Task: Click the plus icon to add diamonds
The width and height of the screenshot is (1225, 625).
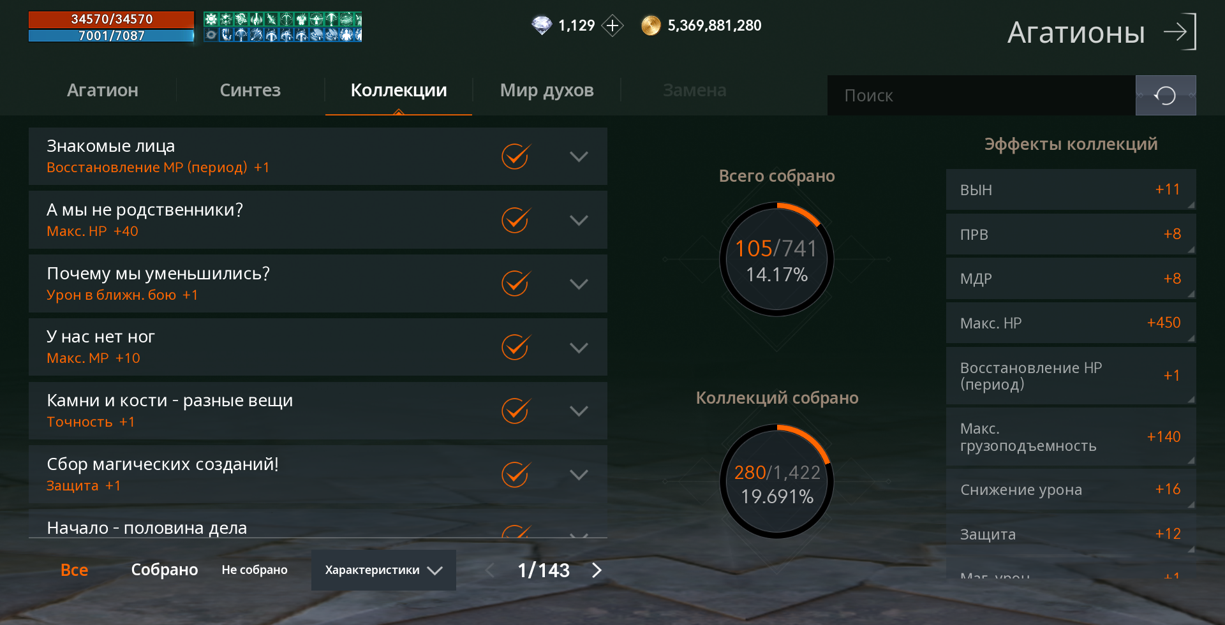Action: point(612,26)
